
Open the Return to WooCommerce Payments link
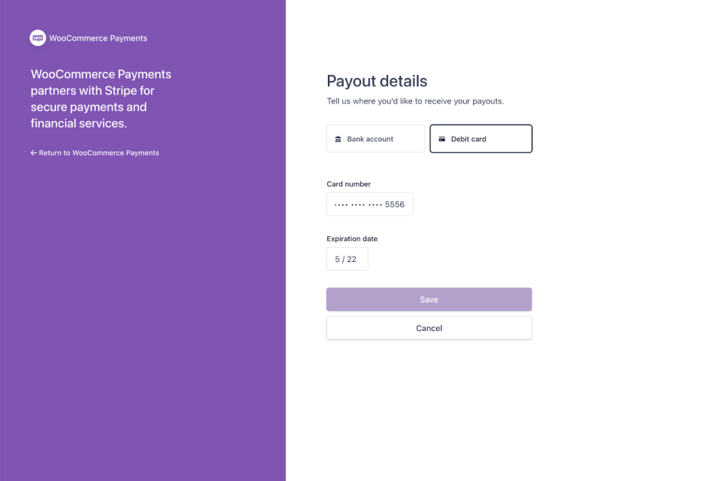[99, 153]
